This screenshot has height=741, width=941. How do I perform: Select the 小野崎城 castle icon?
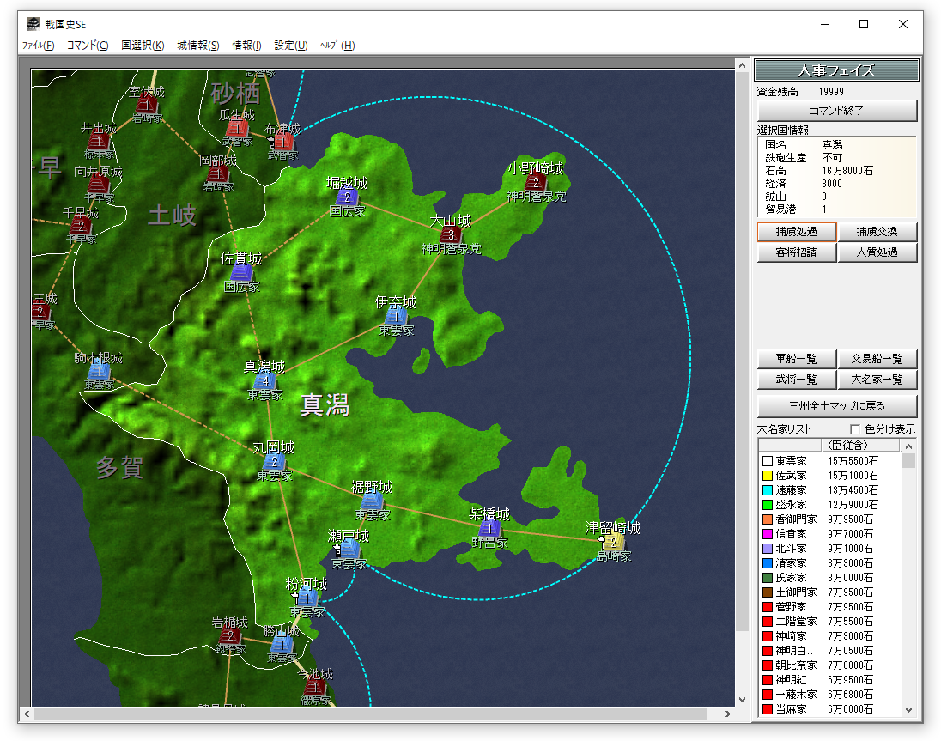535,182
